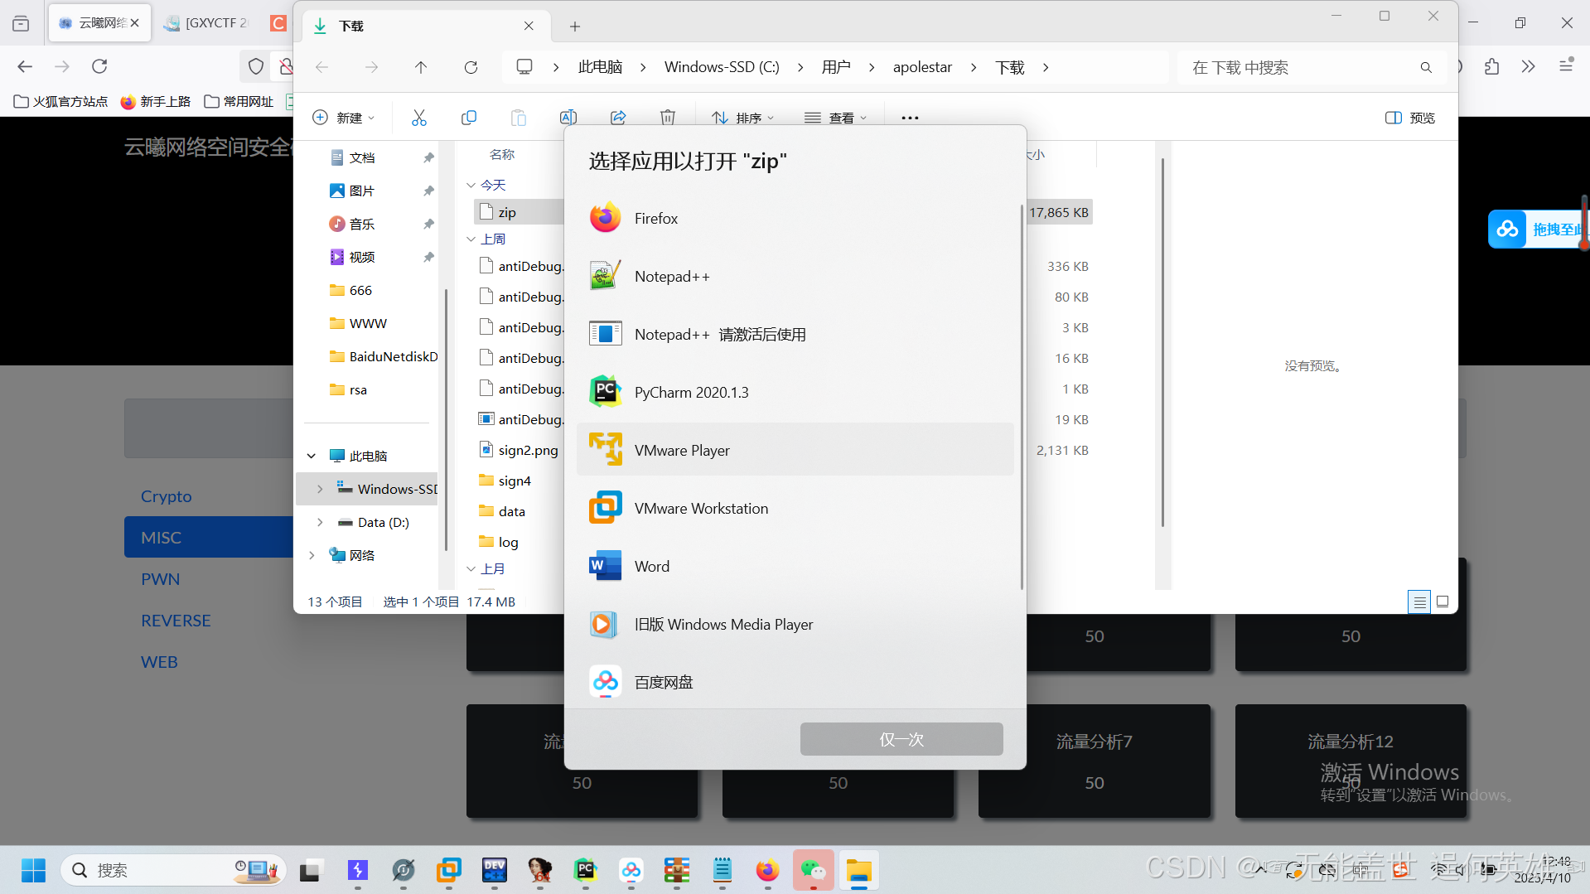Open the 流量分析12 challenge card
The image size is (1590, 894).
pos(1351,761)
